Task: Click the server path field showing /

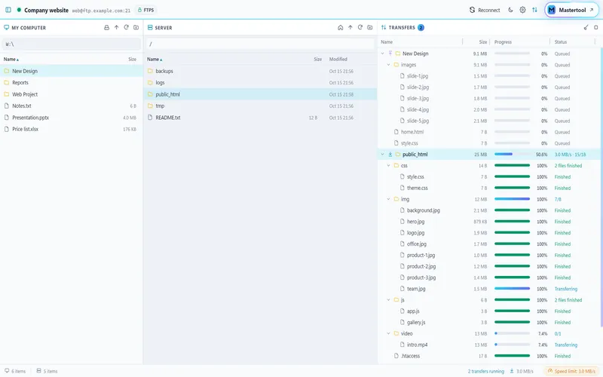Action: [260, 44]
